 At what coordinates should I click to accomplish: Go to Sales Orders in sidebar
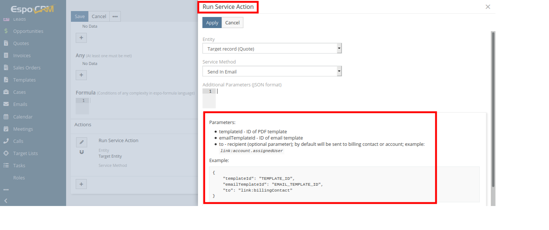(27, 68)
